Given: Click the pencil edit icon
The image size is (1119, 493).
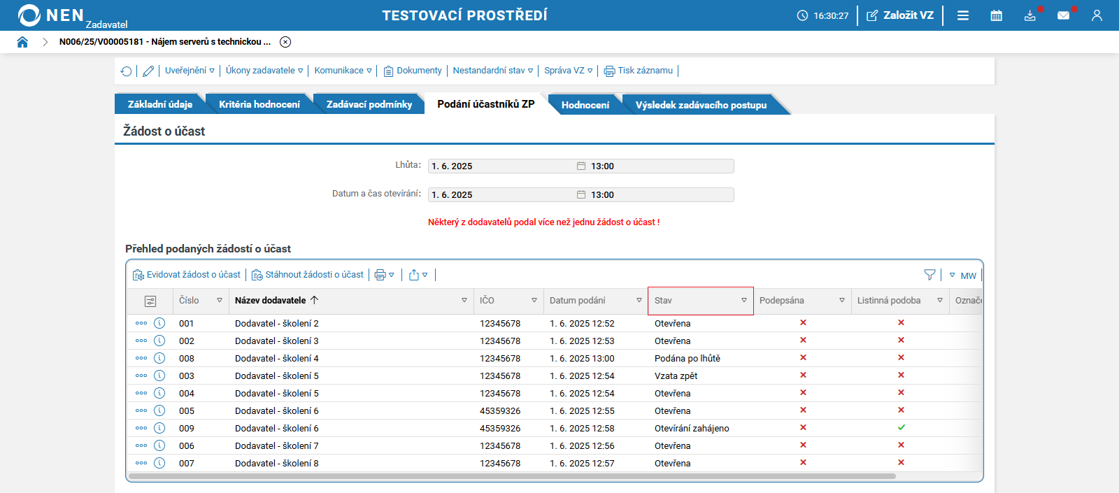Looking at the screenshot, I should [148, 71].
